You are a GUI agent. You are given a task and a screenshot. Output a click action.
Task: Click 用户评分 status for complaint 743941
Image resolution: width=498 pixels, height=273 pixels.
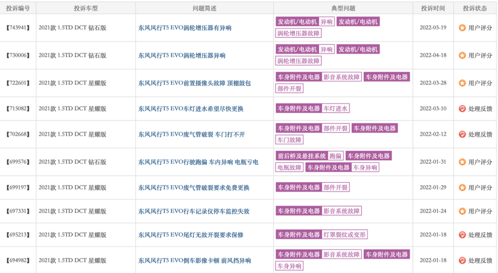(480, 28)
